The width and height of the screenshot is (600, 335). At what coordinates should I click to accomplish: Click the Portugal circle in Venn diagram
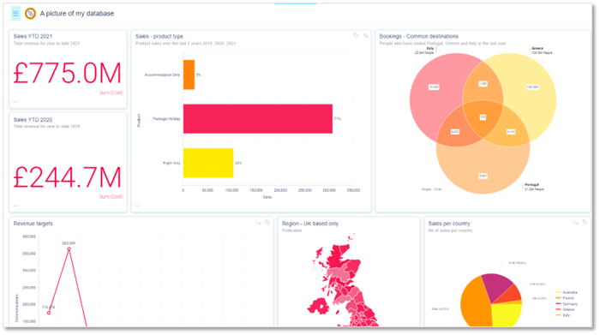pos(483,168)
